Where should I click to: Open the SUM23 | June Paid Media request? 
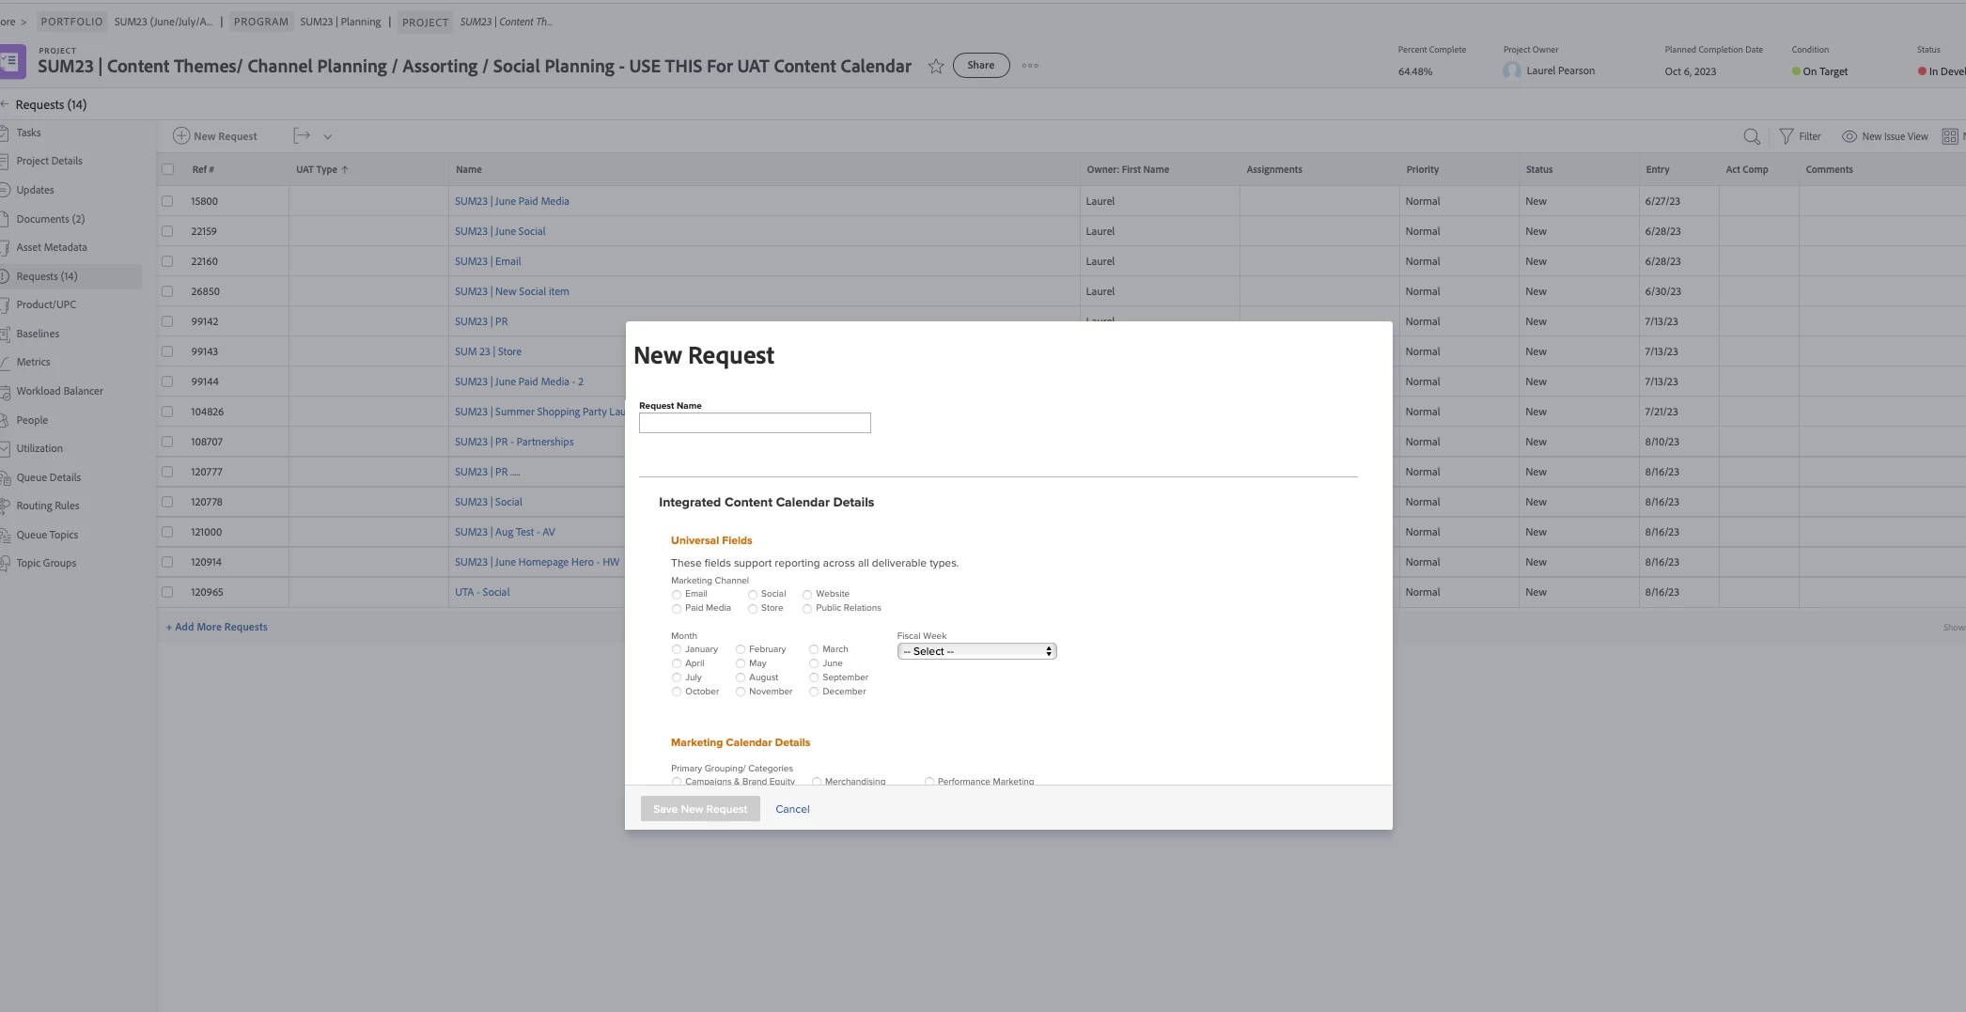[512, 201]
